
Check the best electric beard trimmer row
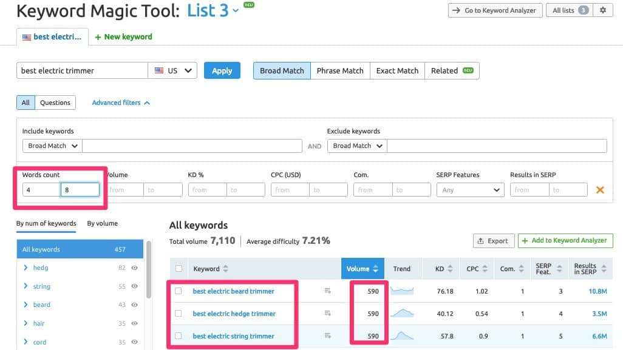pyautogui.click(x=179, y=291)
